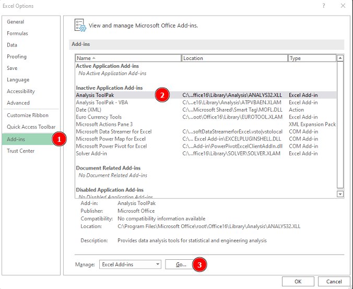Screen dimensions: 353x289
Task: Select Trust Center in the sidebar
Action: point(20,151)
